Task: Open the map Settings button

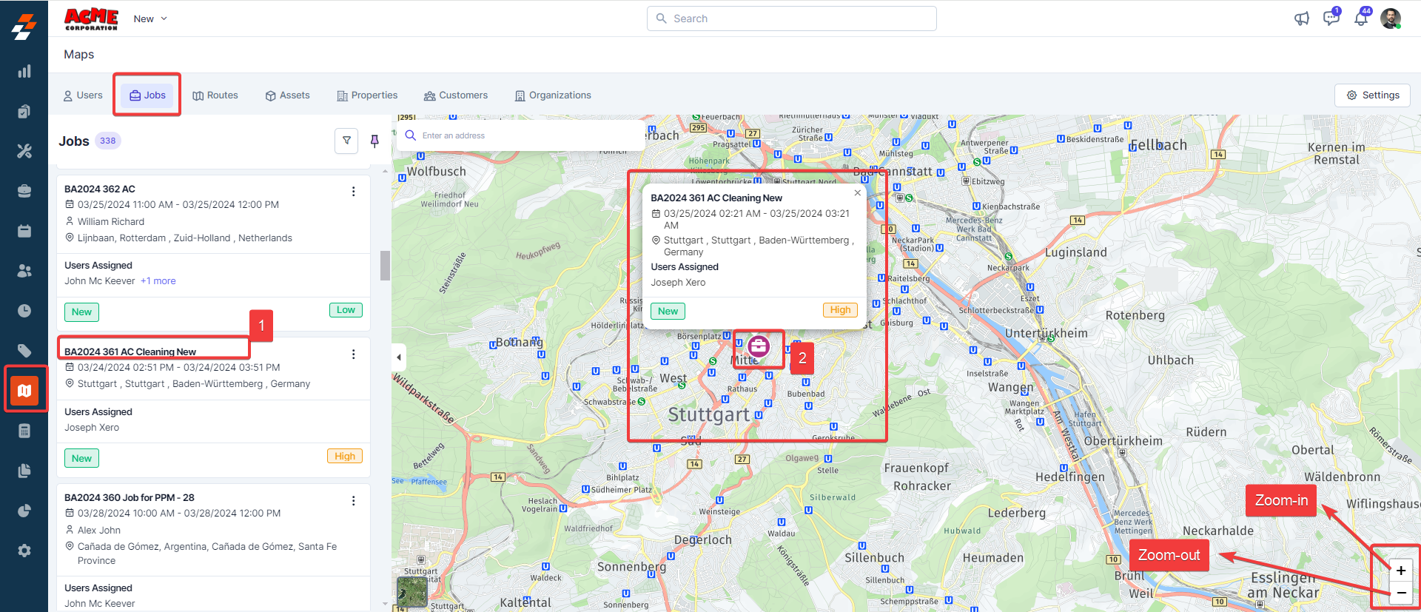Action: (1372, 95)
